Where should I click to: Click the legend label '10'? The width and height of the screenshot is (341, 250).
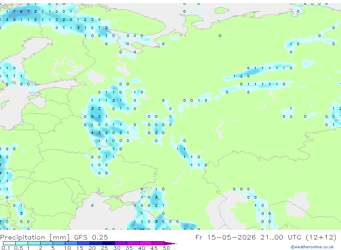click(68, 248)
